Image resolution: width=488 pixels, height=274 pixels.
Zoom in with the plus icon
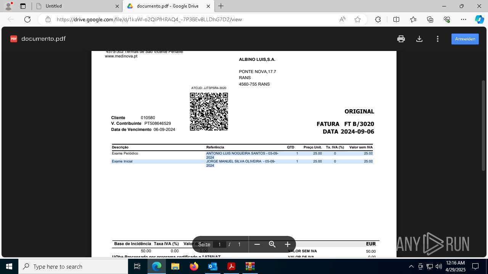coord(287,244)
